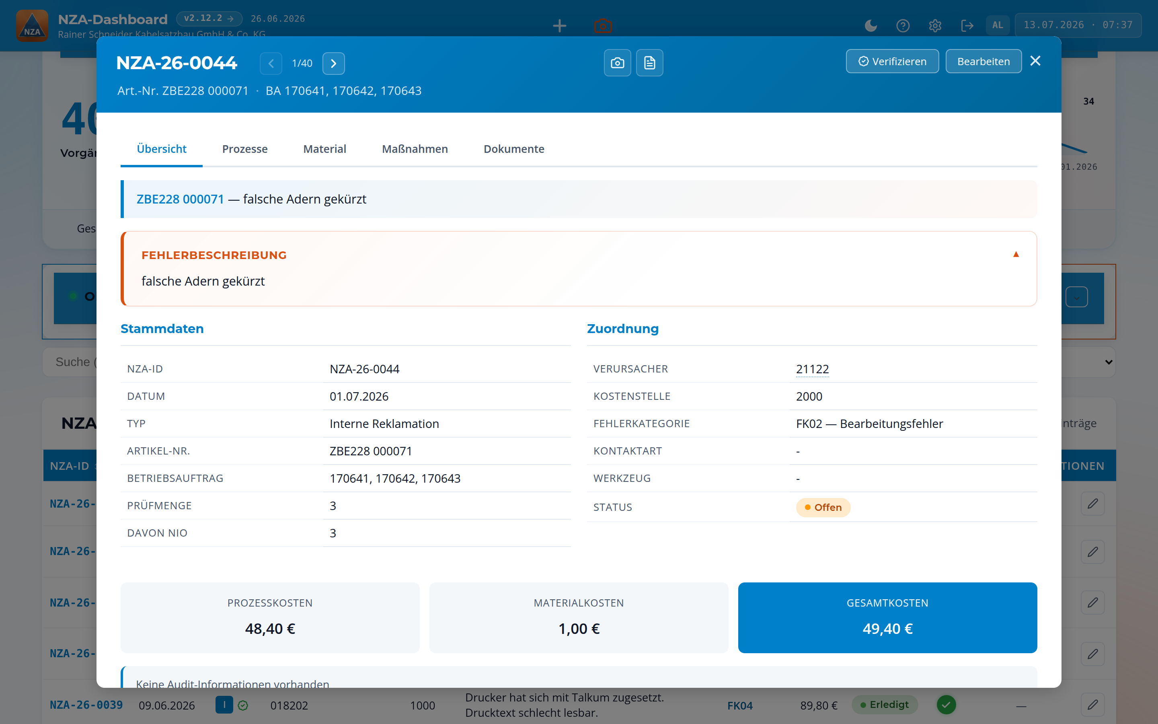Click the logout icon in top bar

967,25
